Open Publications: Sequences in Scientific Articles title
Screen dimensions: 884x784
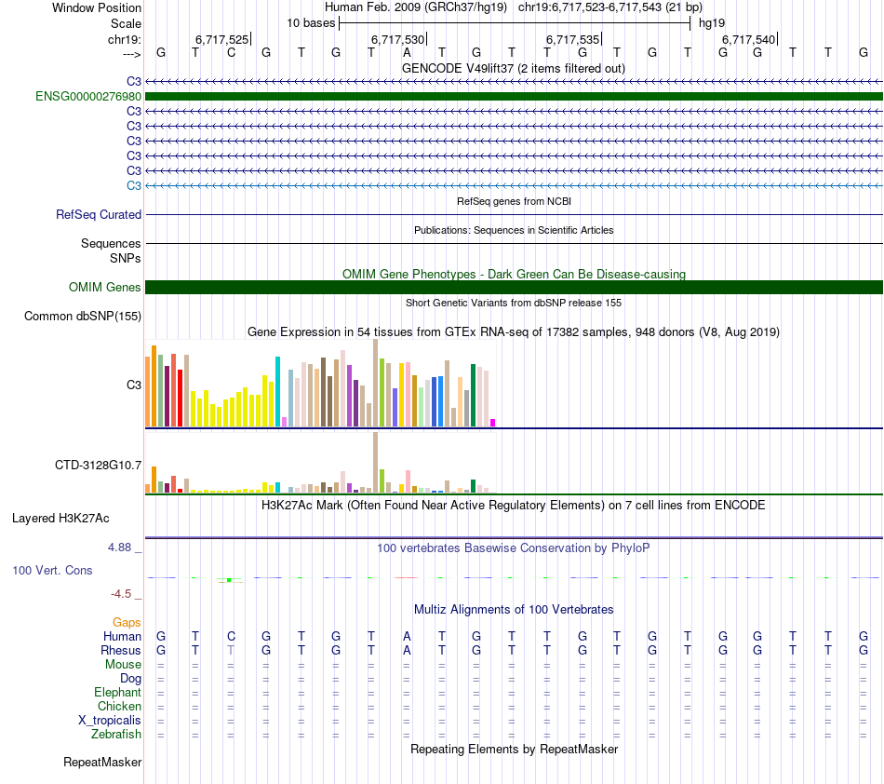tap(514, 230)
